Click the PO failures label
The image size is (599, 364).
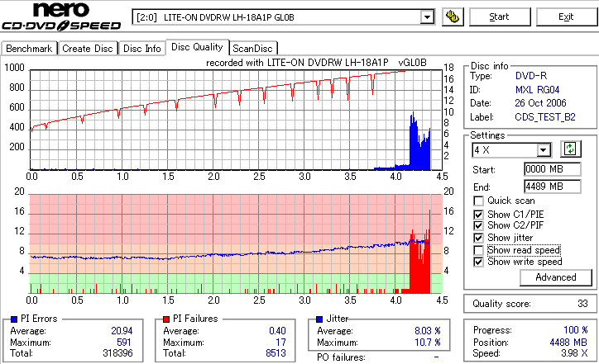click(x=341, y=357)
